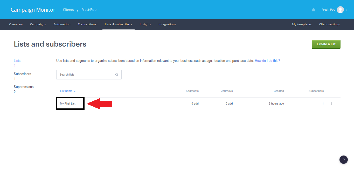The image size is (354, 170).
Task: Go to the Clients breadcrumb
Action: coord(68,10)
